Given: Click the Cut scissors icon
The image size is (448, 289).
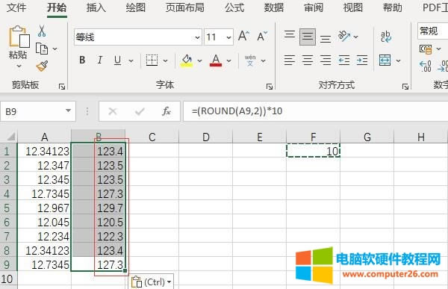Looking at the screenshot, I should [42, 31].
